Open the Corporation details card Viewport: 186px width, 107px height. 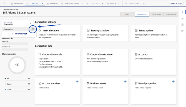click(57, 62)
